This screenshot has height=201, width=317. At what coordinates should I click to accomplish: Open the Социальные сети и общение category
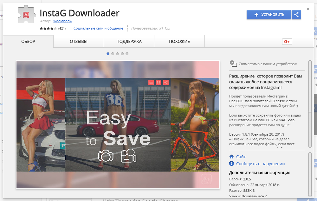(x=98, y=28)
